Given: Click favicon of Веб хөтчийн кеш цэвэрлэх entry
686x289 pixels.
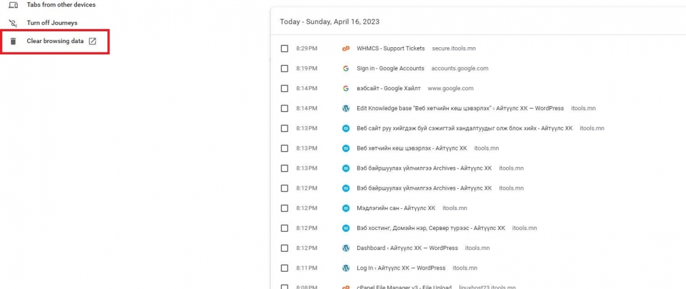Looking at the screenshot, I should pyautogui.click(x=345, y=148).
